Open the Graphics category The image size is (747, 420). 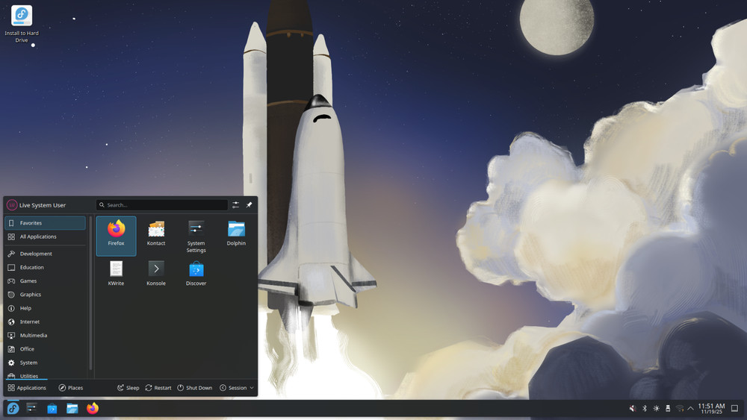46,295
